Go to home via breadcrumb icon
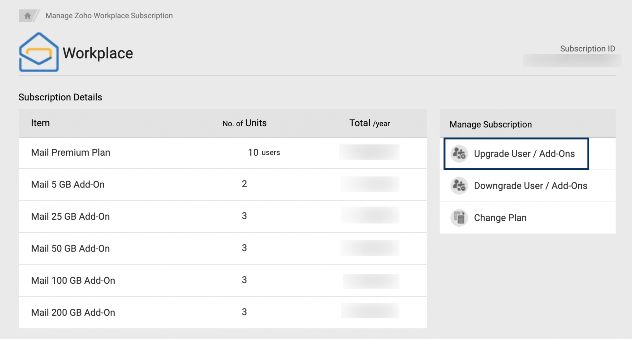This screenshot has height=339, width=632. tap(27, 15)
